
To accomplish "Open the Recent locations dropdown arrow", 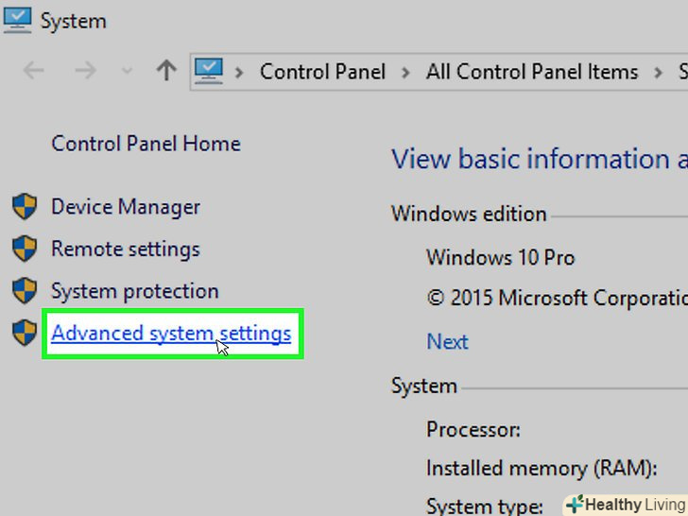I will tap(128, 72).
